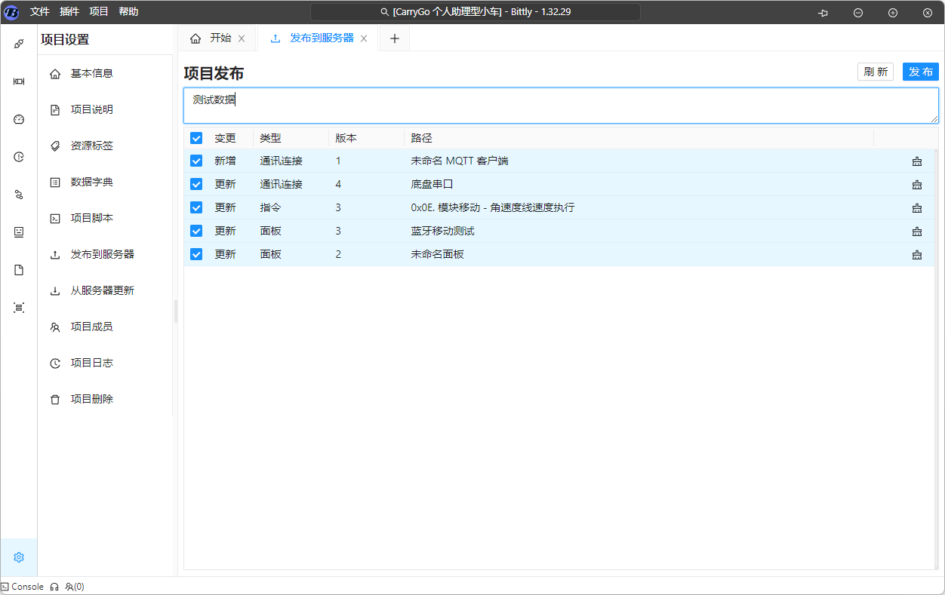Open 从服务器更新 in project settings list
945x595 pixels.
(x=102, y=290)
